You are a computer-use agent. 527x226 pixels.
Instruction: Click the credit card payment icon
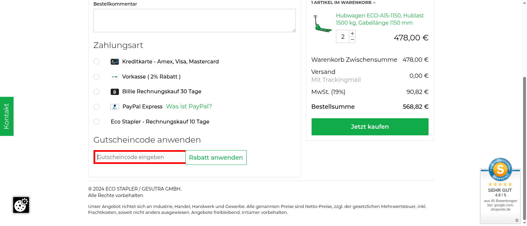pyautogui.click(x=115, y=62)
